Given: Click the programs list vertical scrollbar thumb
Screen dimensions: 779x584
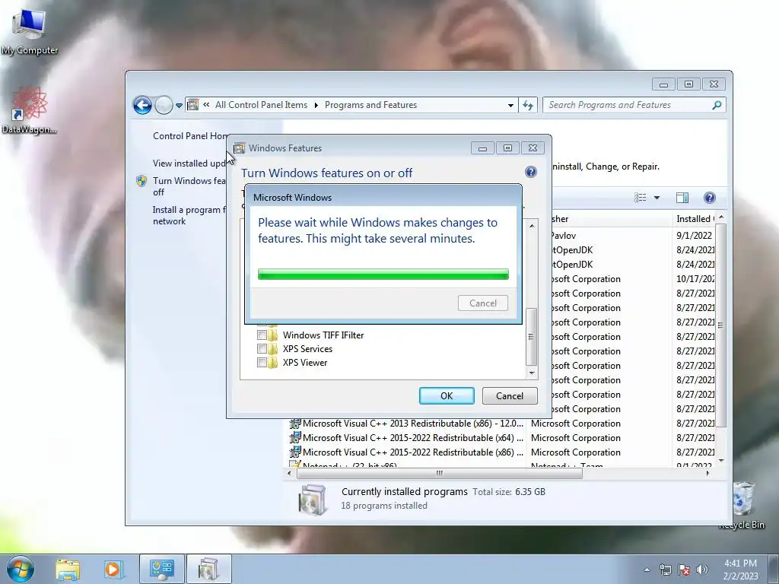Looking at the screenshot, I should (x=720, y=325).
